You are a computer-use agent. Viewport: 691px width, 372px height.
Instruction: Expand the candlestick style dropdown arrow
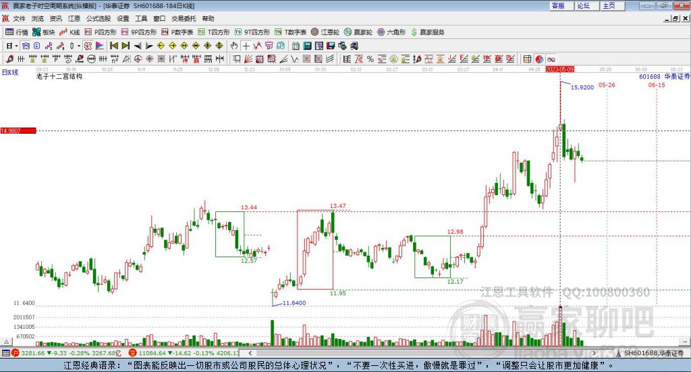pos(79,46)
